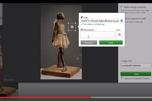Open the tag Icon chooser with red circle

(119, 35)
